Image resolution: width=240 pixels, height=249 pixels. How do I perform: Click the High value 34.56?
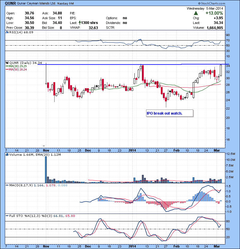(x=29, y=18)
